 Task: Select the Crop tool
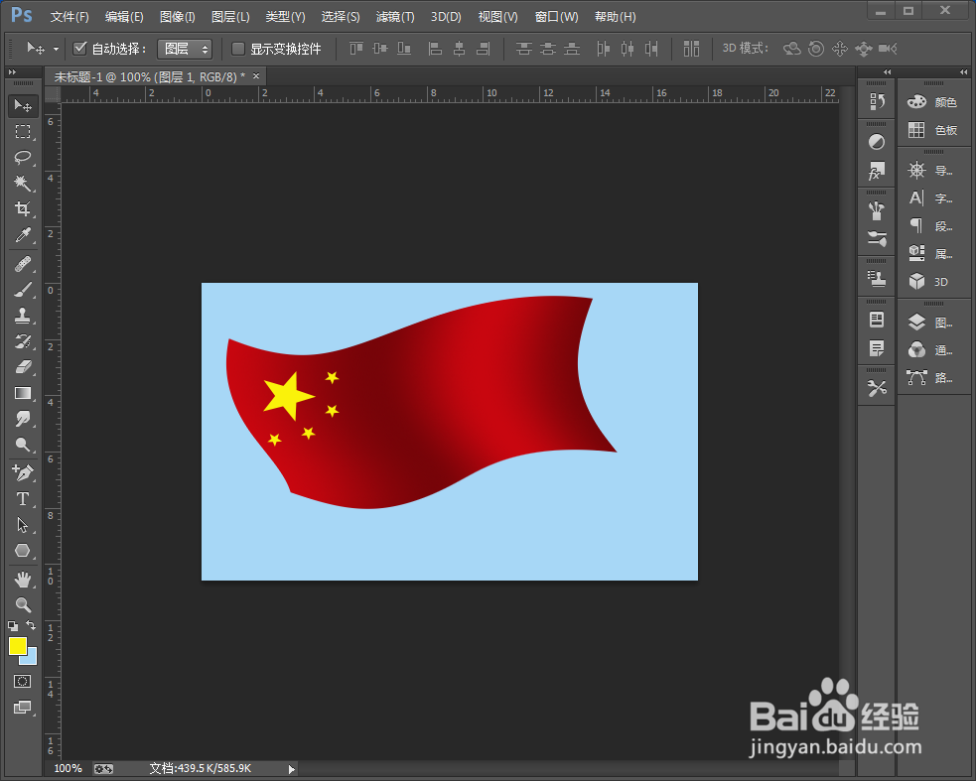tap(23, 208)
